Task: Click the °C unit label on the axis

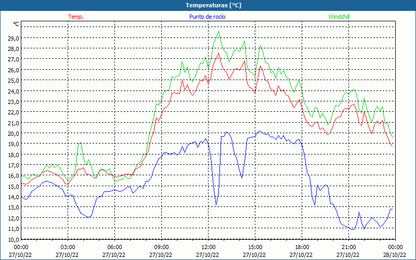Action: point(16,24)
